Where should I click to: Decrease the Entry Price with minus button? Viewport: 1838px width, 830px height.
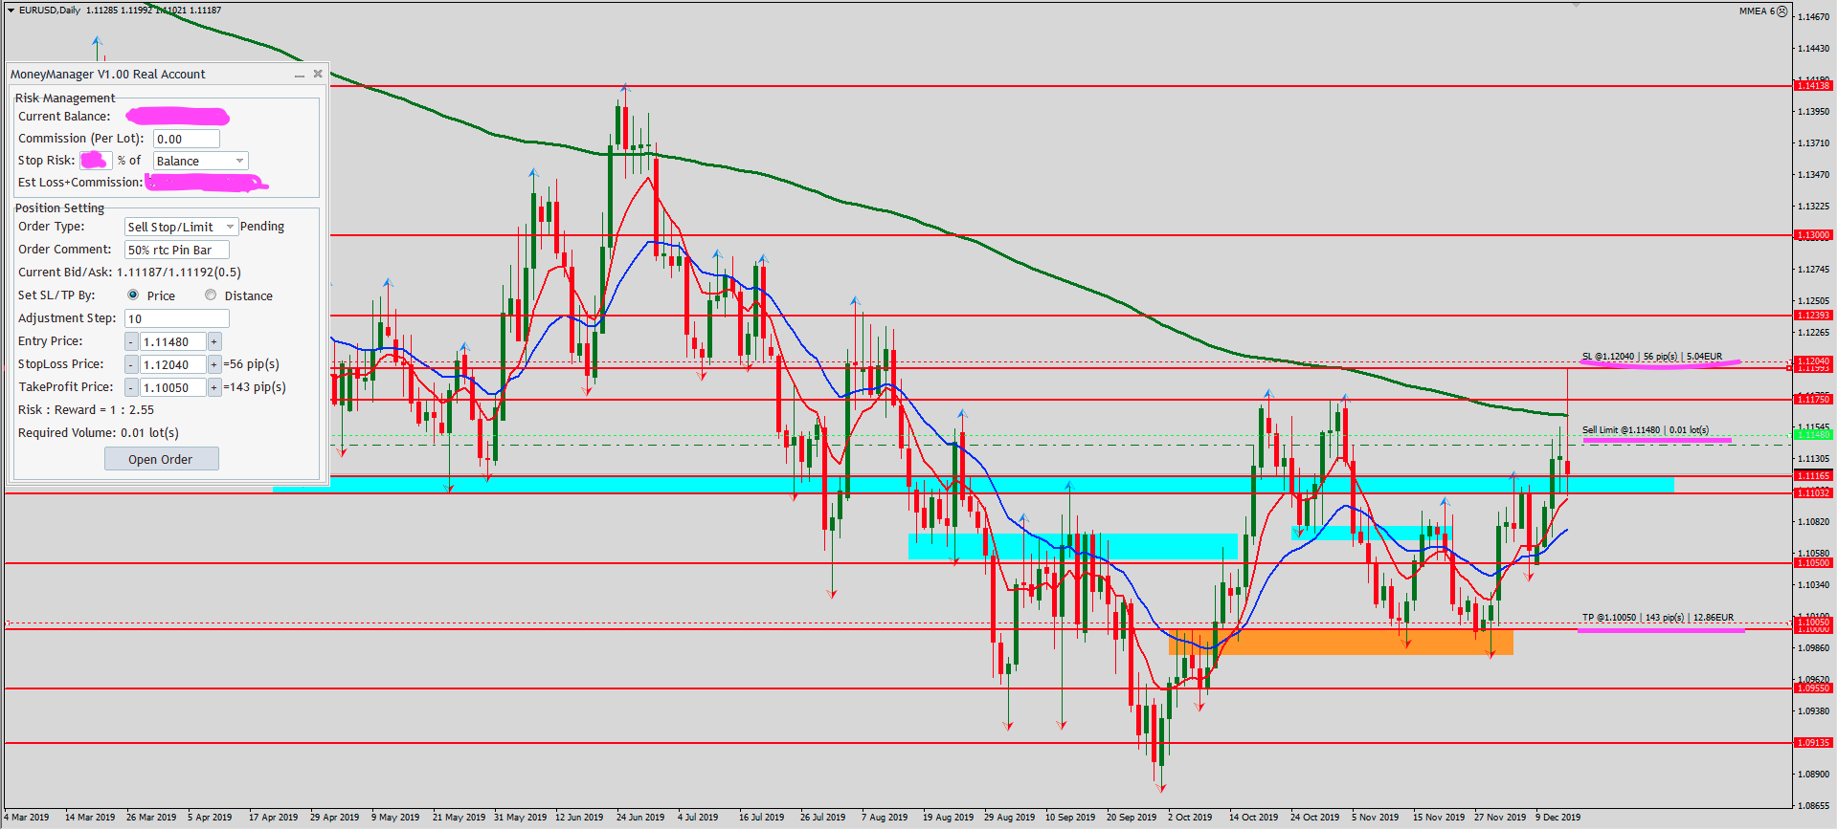coord(131,341)
